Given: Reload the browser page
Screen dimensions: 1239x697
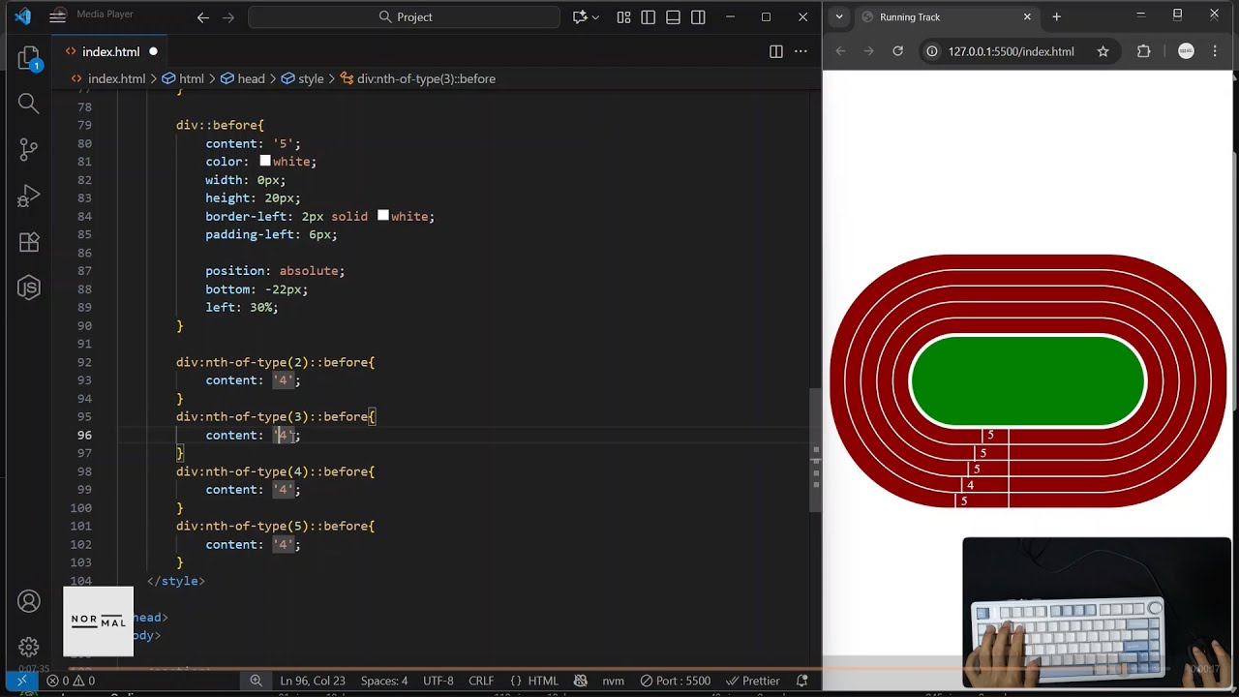Looking at the screenshot, I should (x=897, y=51).
